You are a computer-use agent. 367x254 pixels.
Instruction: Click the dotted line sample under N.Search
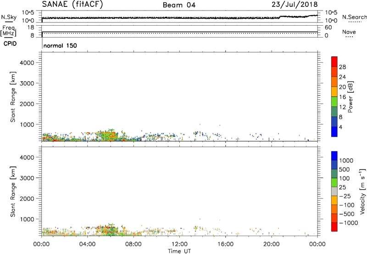pos(355,22)
